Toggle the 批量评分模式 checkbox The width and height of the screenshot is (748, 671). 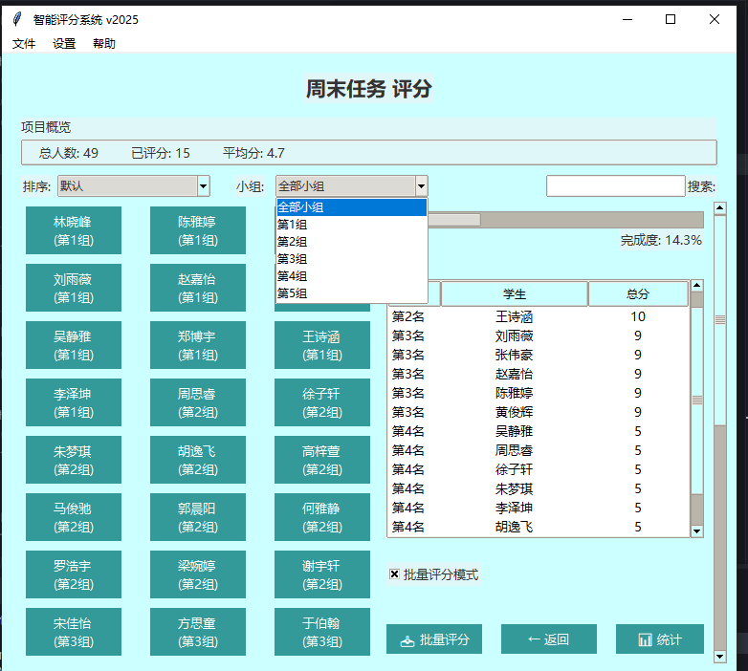[x=394, y=574]
